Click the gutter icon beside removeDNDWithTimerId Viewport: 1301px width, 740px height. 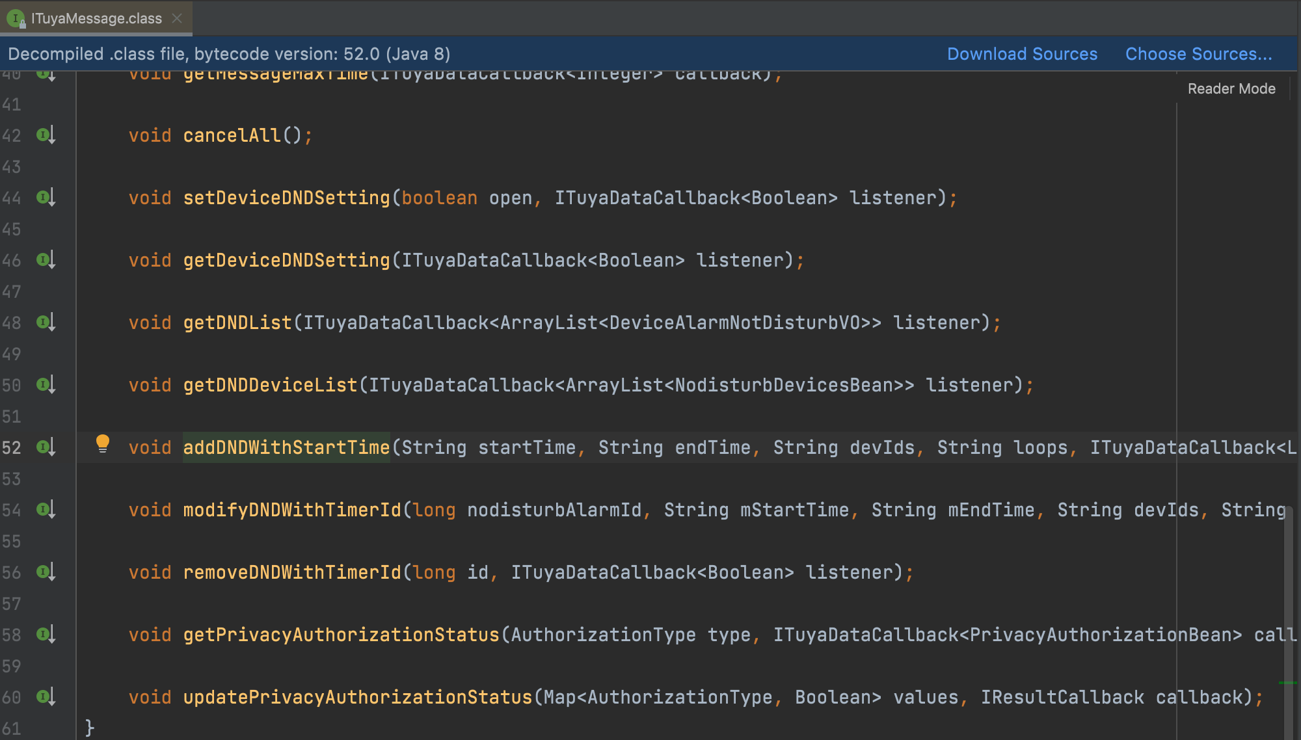pyautogui.click(x=45, y=572)
